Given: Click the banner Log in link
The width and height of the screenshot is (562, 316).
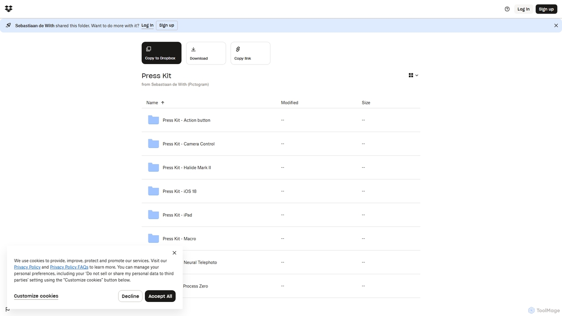Looking at the screenshot, I should coord(148,25).
